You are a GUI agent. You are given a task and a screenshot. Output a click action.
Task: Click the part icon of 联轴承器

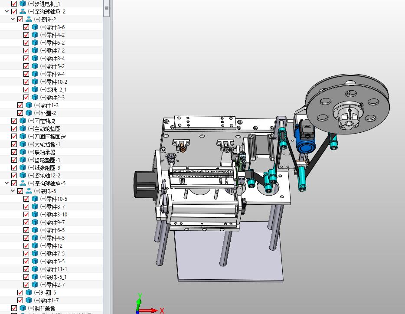[x=23, y=152]
